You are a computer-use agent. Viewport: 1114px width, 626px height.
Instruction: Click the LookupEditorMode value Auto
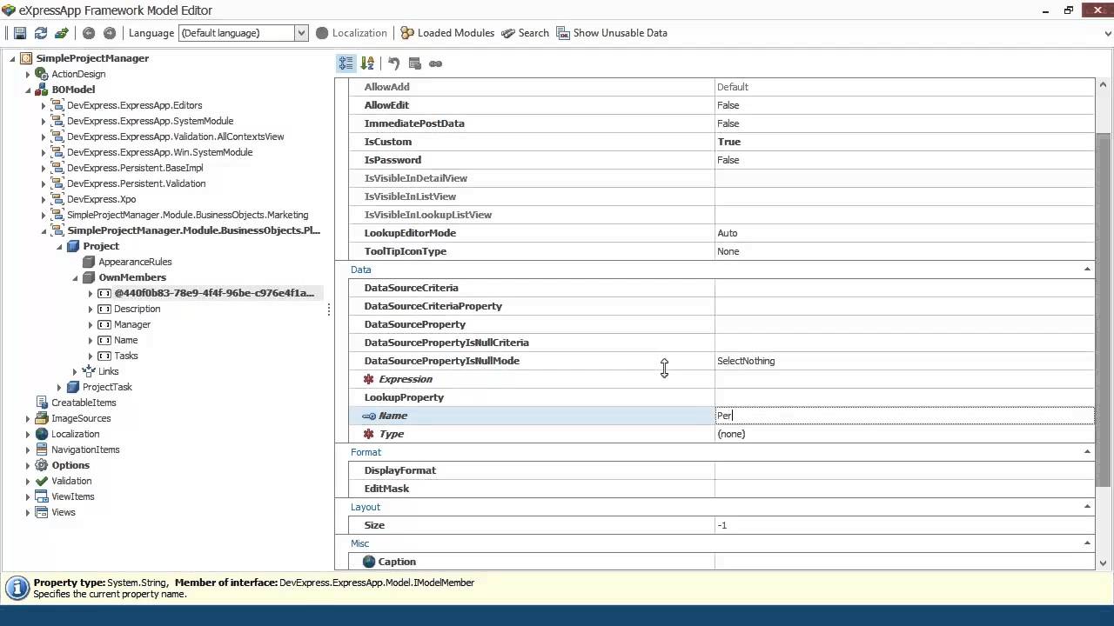tap(904, 233)
